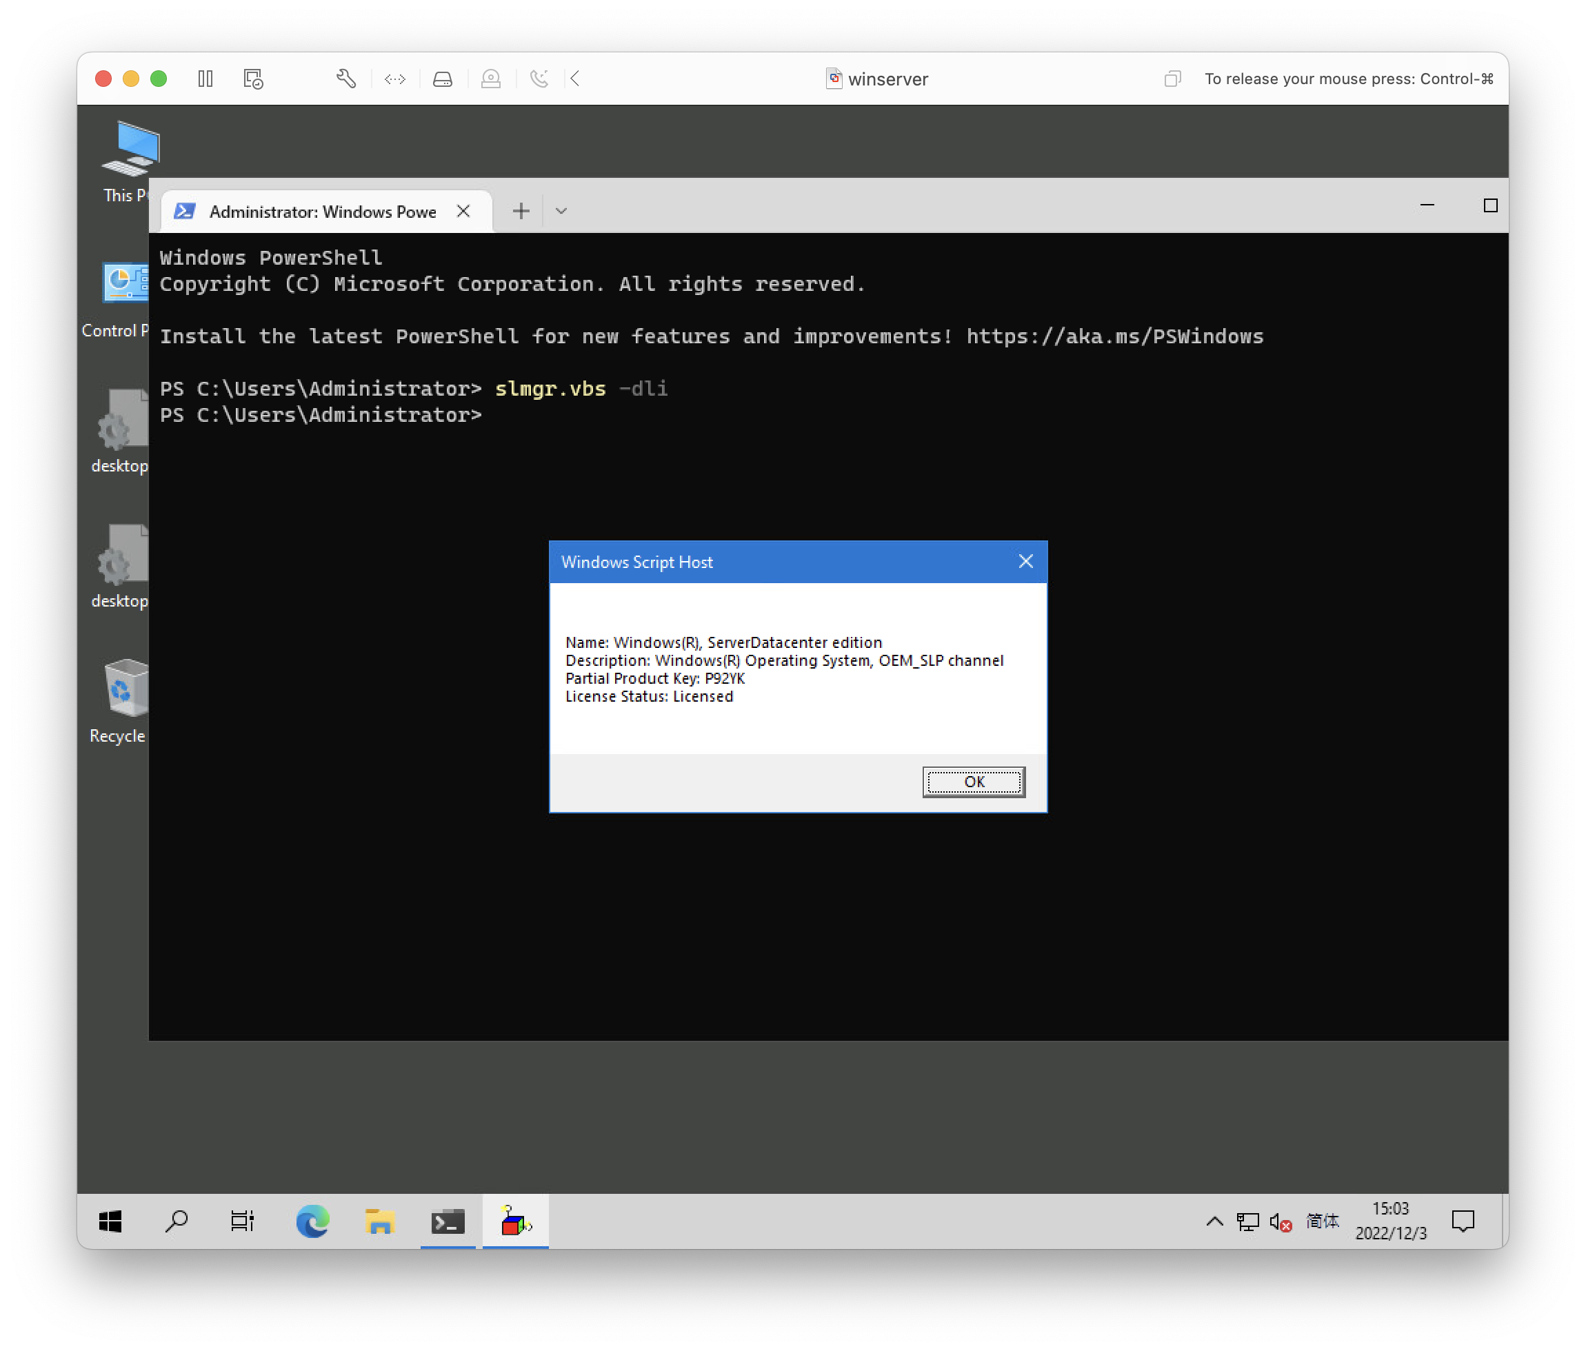Click the USB devices icon
1586x1351 pixels.
click(491, 78)
